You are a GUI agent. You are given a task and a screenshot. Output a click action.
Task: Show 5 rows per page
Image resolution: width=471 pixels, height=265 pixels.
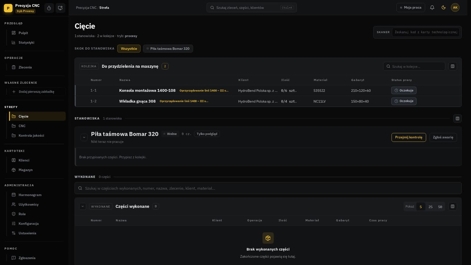click(421, 207)
